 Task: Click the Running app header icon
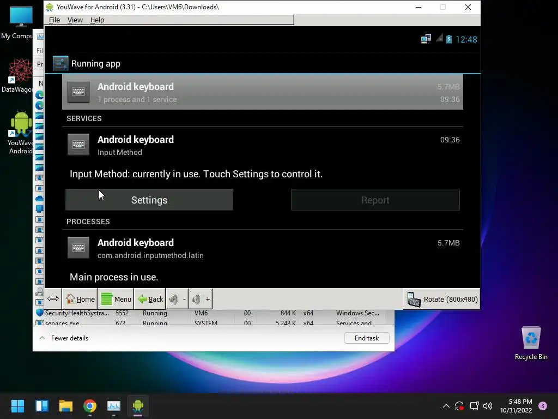point(60,63)
